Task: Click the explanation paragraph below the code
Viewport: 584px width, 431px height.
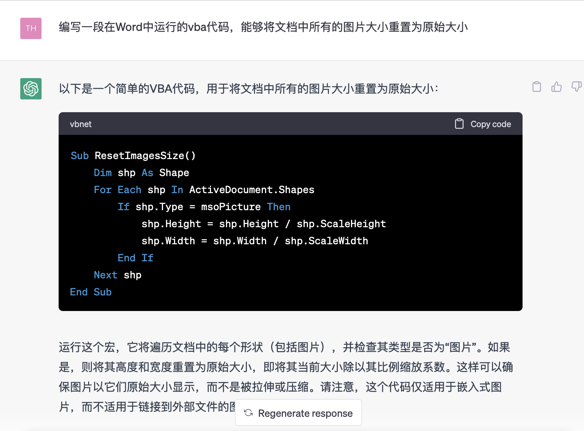Action: pos(284,367)
